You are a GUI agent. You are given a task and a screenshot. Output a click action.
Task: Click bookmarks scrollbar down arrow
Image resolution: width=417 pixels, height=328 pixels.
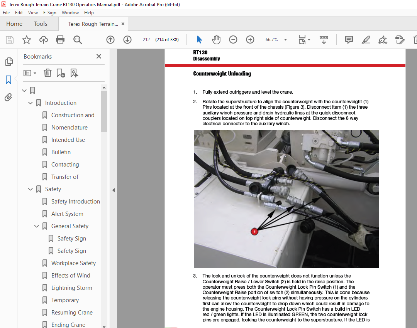104,326
